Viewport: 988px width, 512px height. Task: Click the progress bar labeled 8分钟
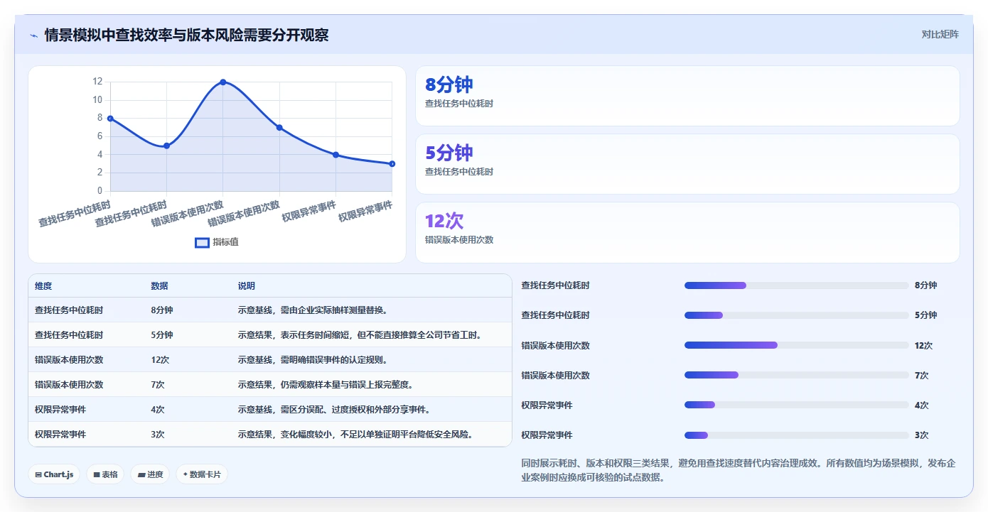click(796, 285)
